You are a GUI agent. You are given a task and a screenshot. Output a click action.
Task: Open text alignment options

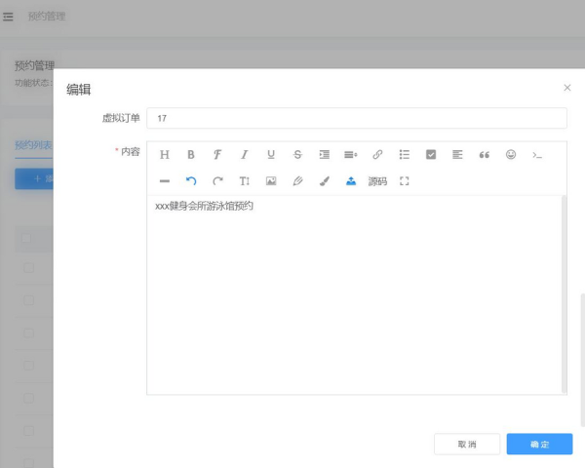[x=457, y=154]
